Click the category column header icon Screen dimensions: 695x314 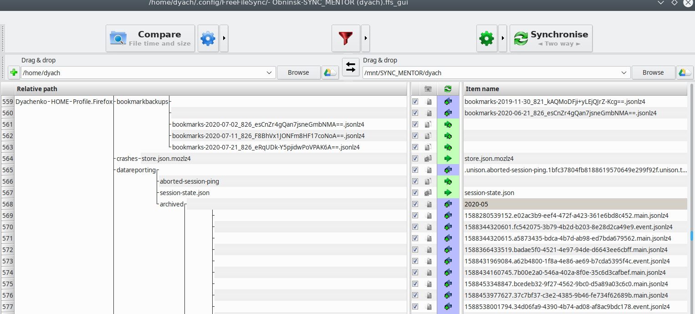point(428,89)
